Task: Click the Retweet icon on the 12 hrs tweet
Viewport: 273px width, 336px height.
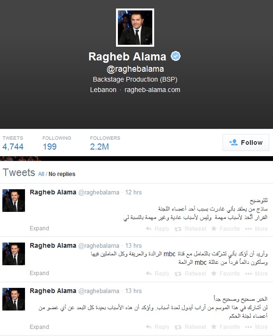Action: click(x=178, y=229)
